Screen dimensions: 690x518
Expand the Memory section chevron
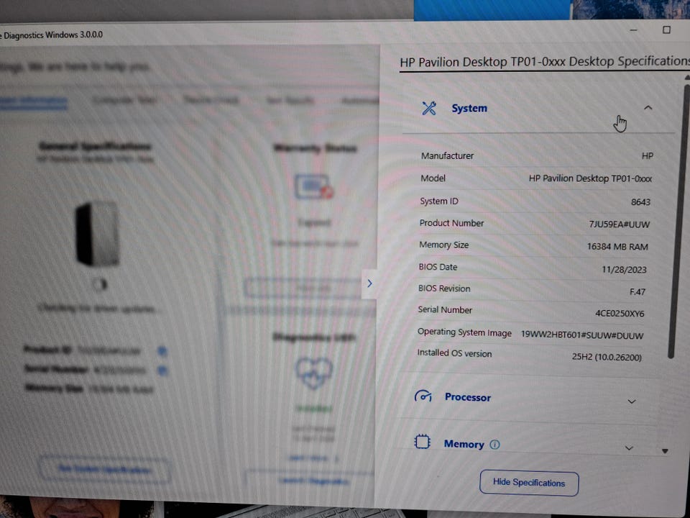630,448
